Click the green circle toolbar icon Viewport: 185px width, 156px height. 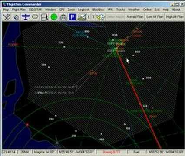coord(54,17)
